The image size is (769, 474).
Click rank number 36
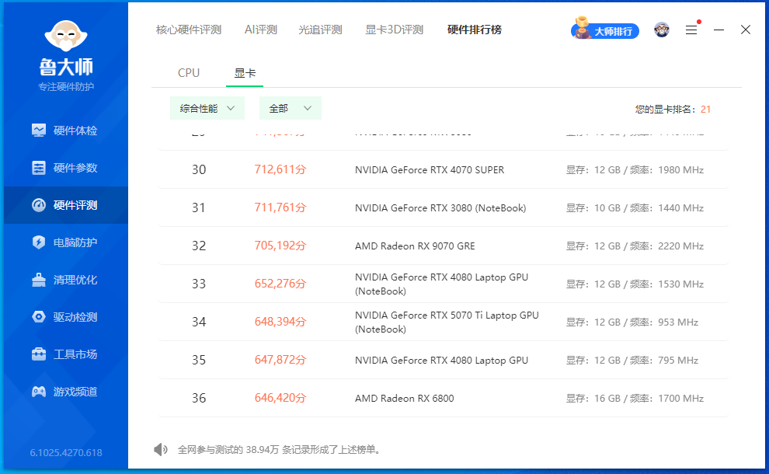(x=199, y=398)
